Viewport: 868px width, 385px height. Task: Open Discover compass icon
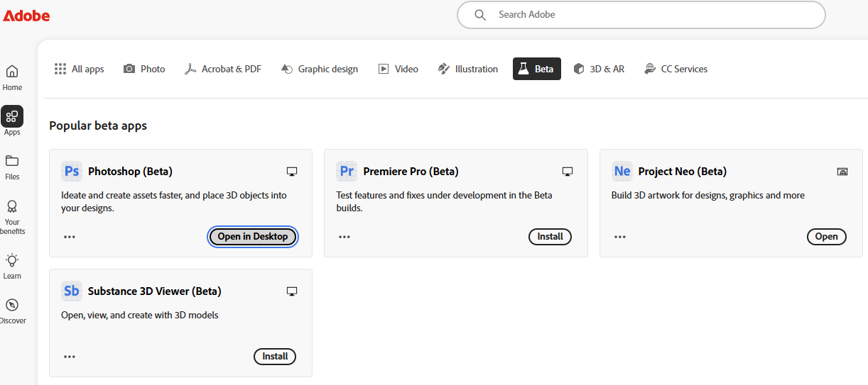[12, 305]
